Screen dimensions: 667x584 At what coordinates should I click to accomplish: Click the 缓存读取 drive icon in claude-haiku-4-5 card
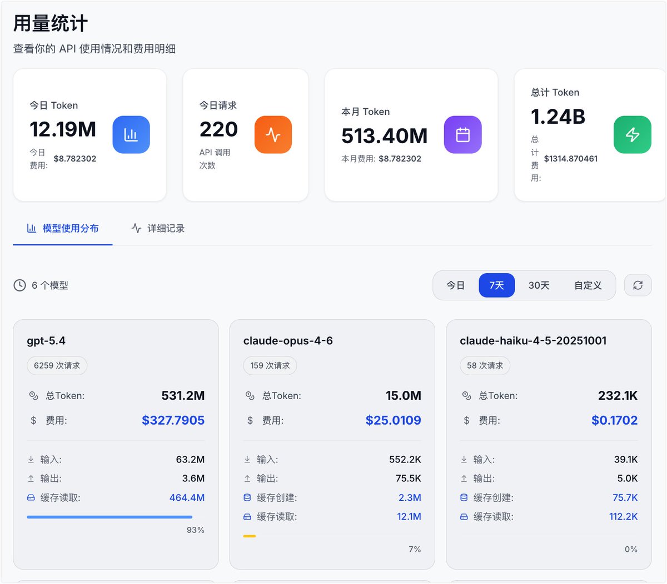(x=464, y=517)
